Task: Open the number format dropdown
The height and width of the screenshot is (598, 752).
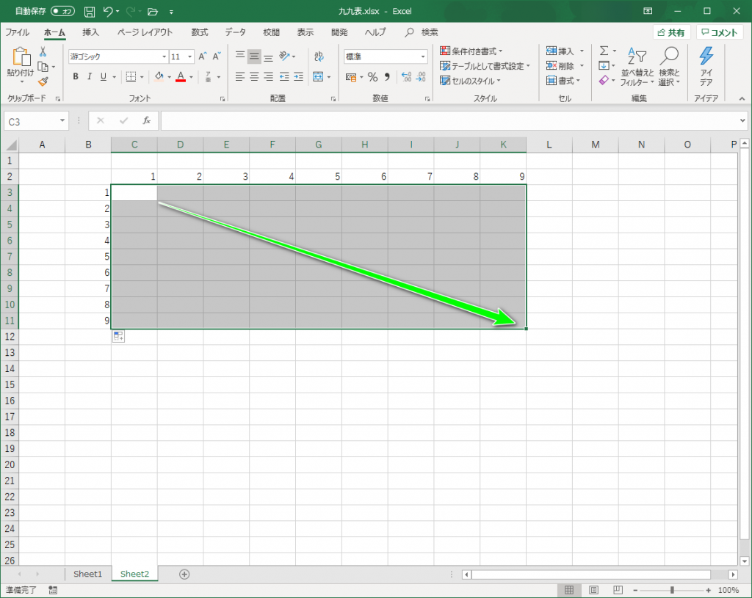Action: click(423, 56)
